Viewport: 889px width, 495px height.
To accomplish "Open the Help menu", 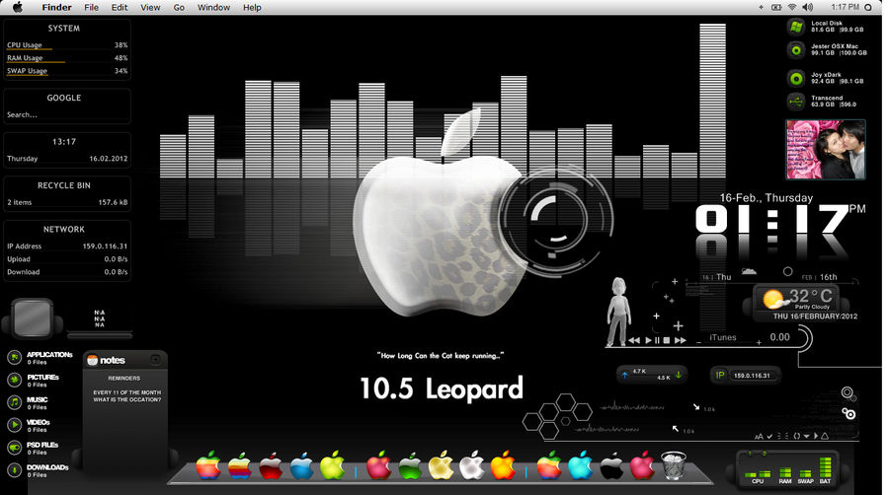I will 252,7.
